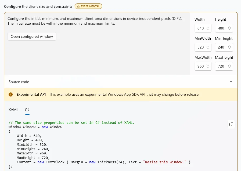
Task: Click the Width number field showing 640
Action: tap(203, 28)
